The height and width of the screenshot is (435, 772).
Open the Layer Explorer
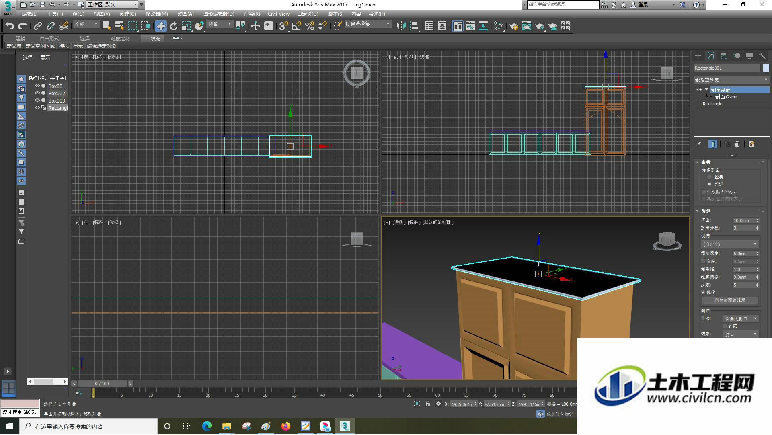pos(442,26)
